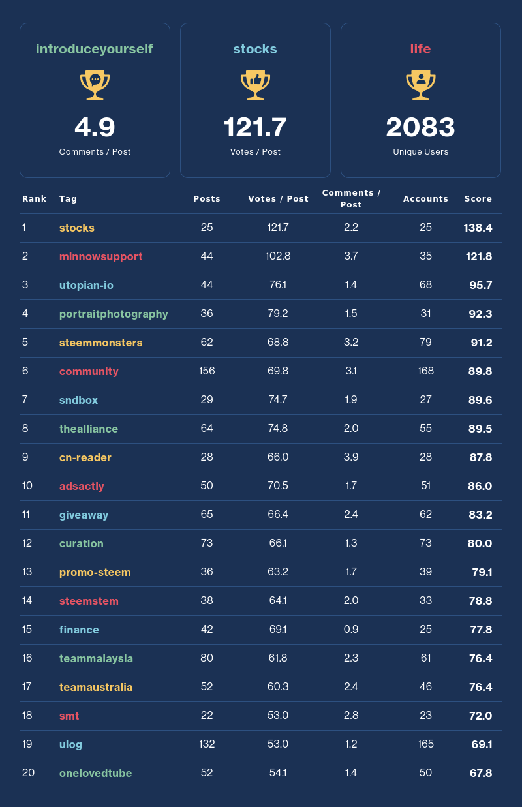
Task: Select the steemstem tag
Action: (x=89, y=601)
